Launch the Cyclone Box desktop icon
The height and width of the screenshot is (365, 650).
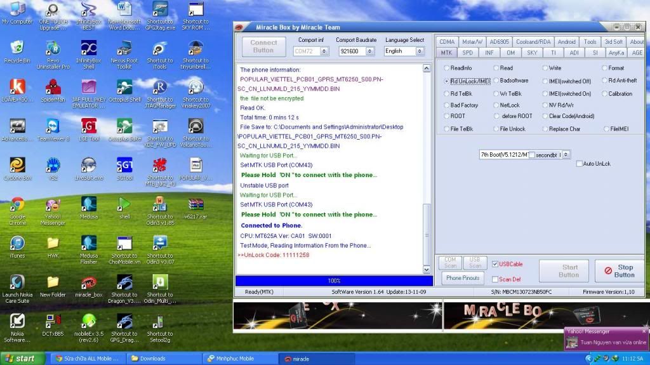pos(17,169)
